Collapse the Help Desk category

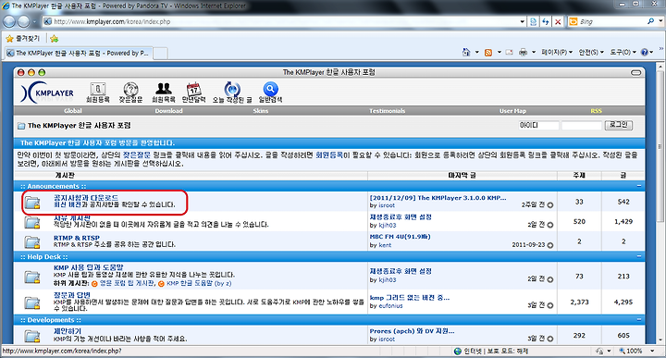pyautogui.click(x=639, y=256)
